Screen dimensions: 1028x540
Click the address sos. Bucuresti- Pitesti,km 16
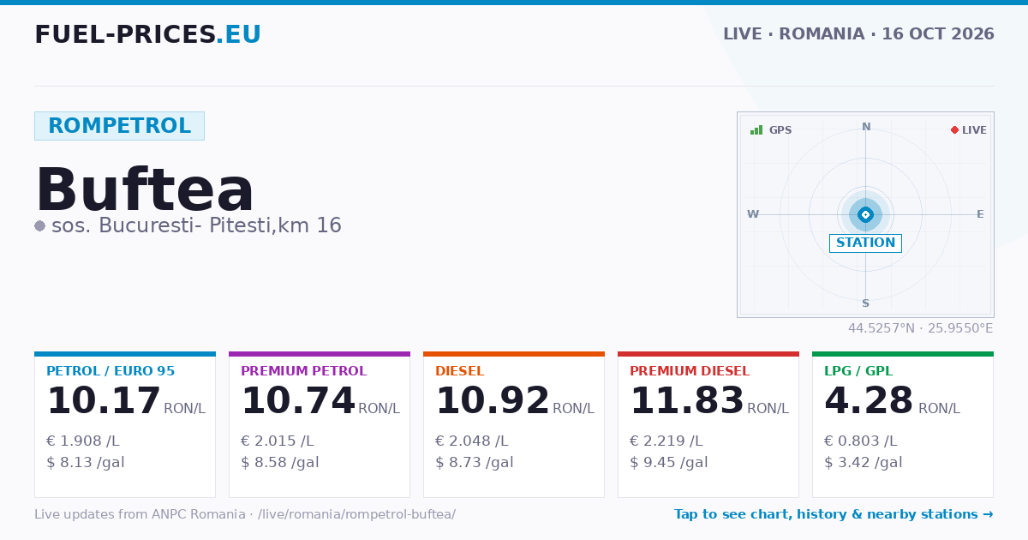coord(196,226)
